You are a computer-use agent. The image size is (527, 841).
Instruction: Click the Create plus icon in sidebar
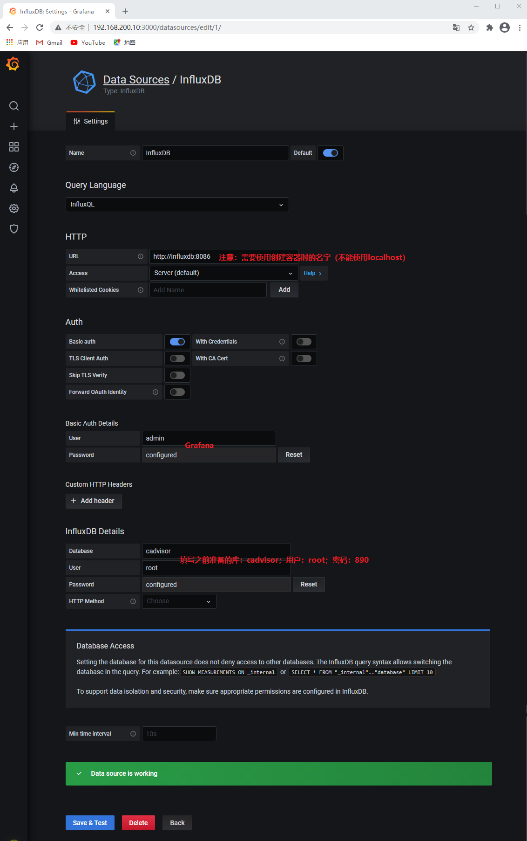click(14, 126)
